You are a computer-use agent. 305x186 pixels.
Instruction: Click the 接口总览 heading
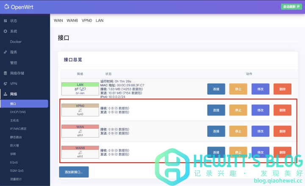[73, 59]
